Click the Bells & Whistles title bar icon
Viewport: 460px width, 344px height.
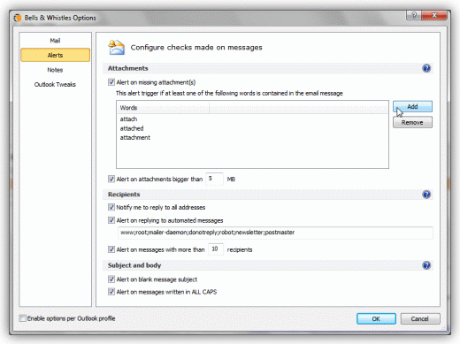(18, 18)
